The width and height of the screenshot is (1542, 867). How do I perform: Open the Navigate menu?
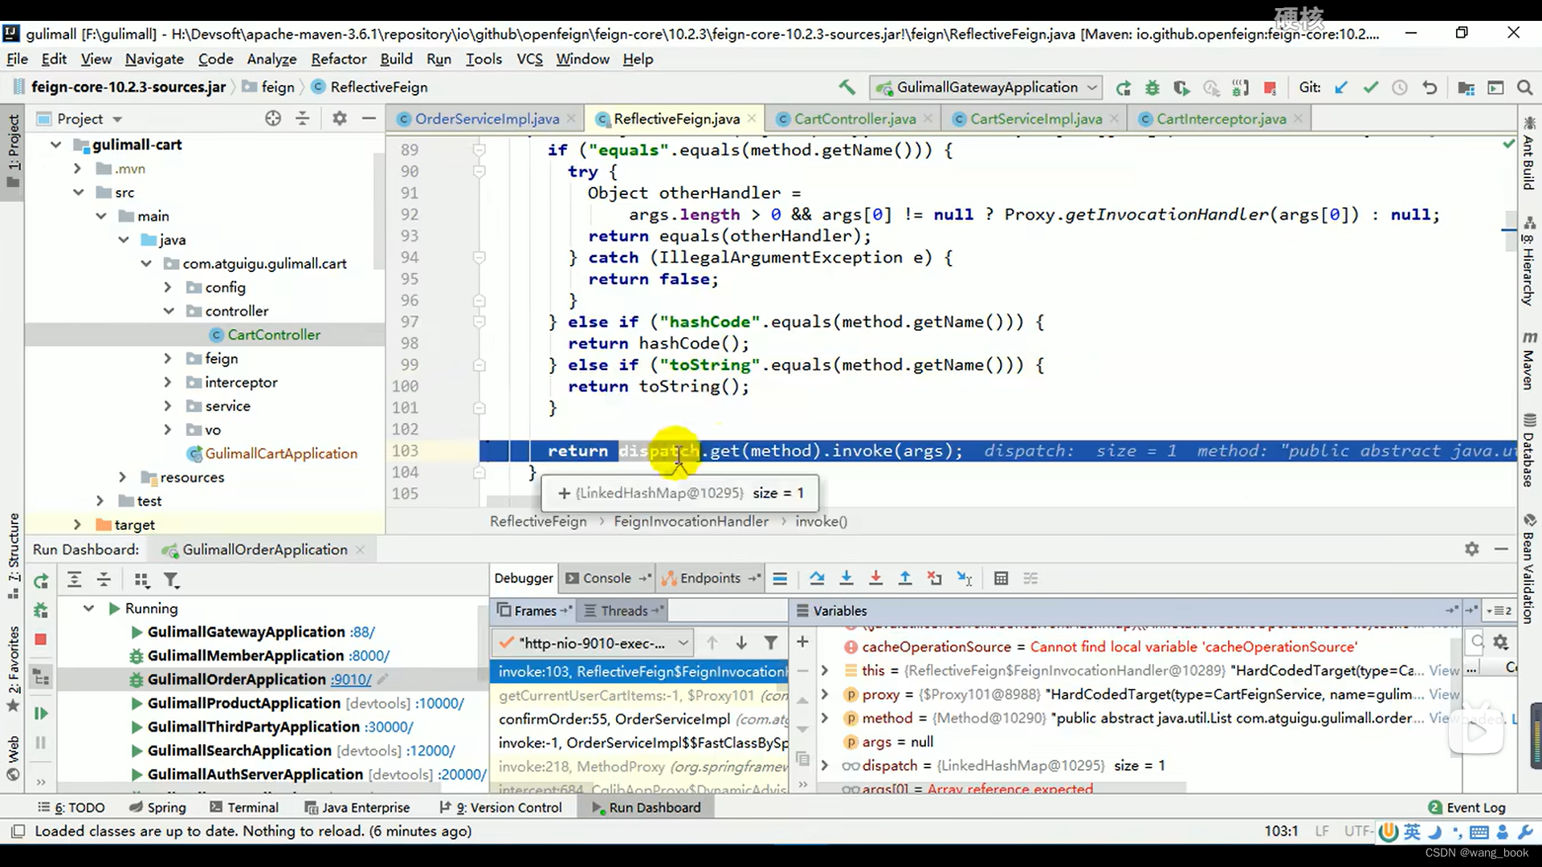tap(154, 59)
